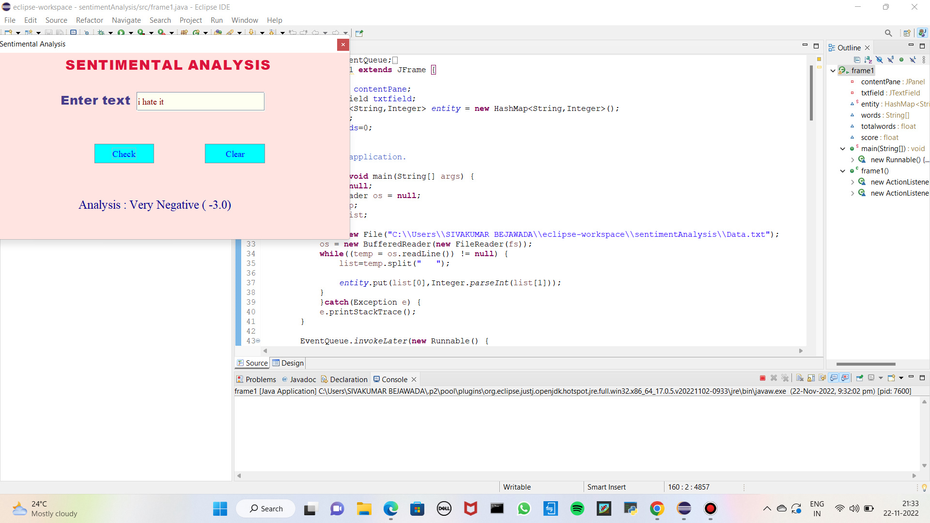Enable Scroll Lock in the Console view
930x523 pixels.
click(810, 378)
